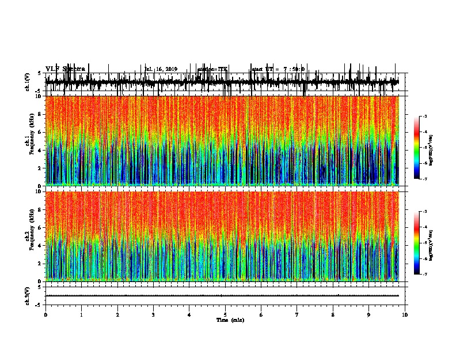Click the "10" kHz tick of ch.2 spectrogram
This screenshot has width=456, height=353.
39,191
